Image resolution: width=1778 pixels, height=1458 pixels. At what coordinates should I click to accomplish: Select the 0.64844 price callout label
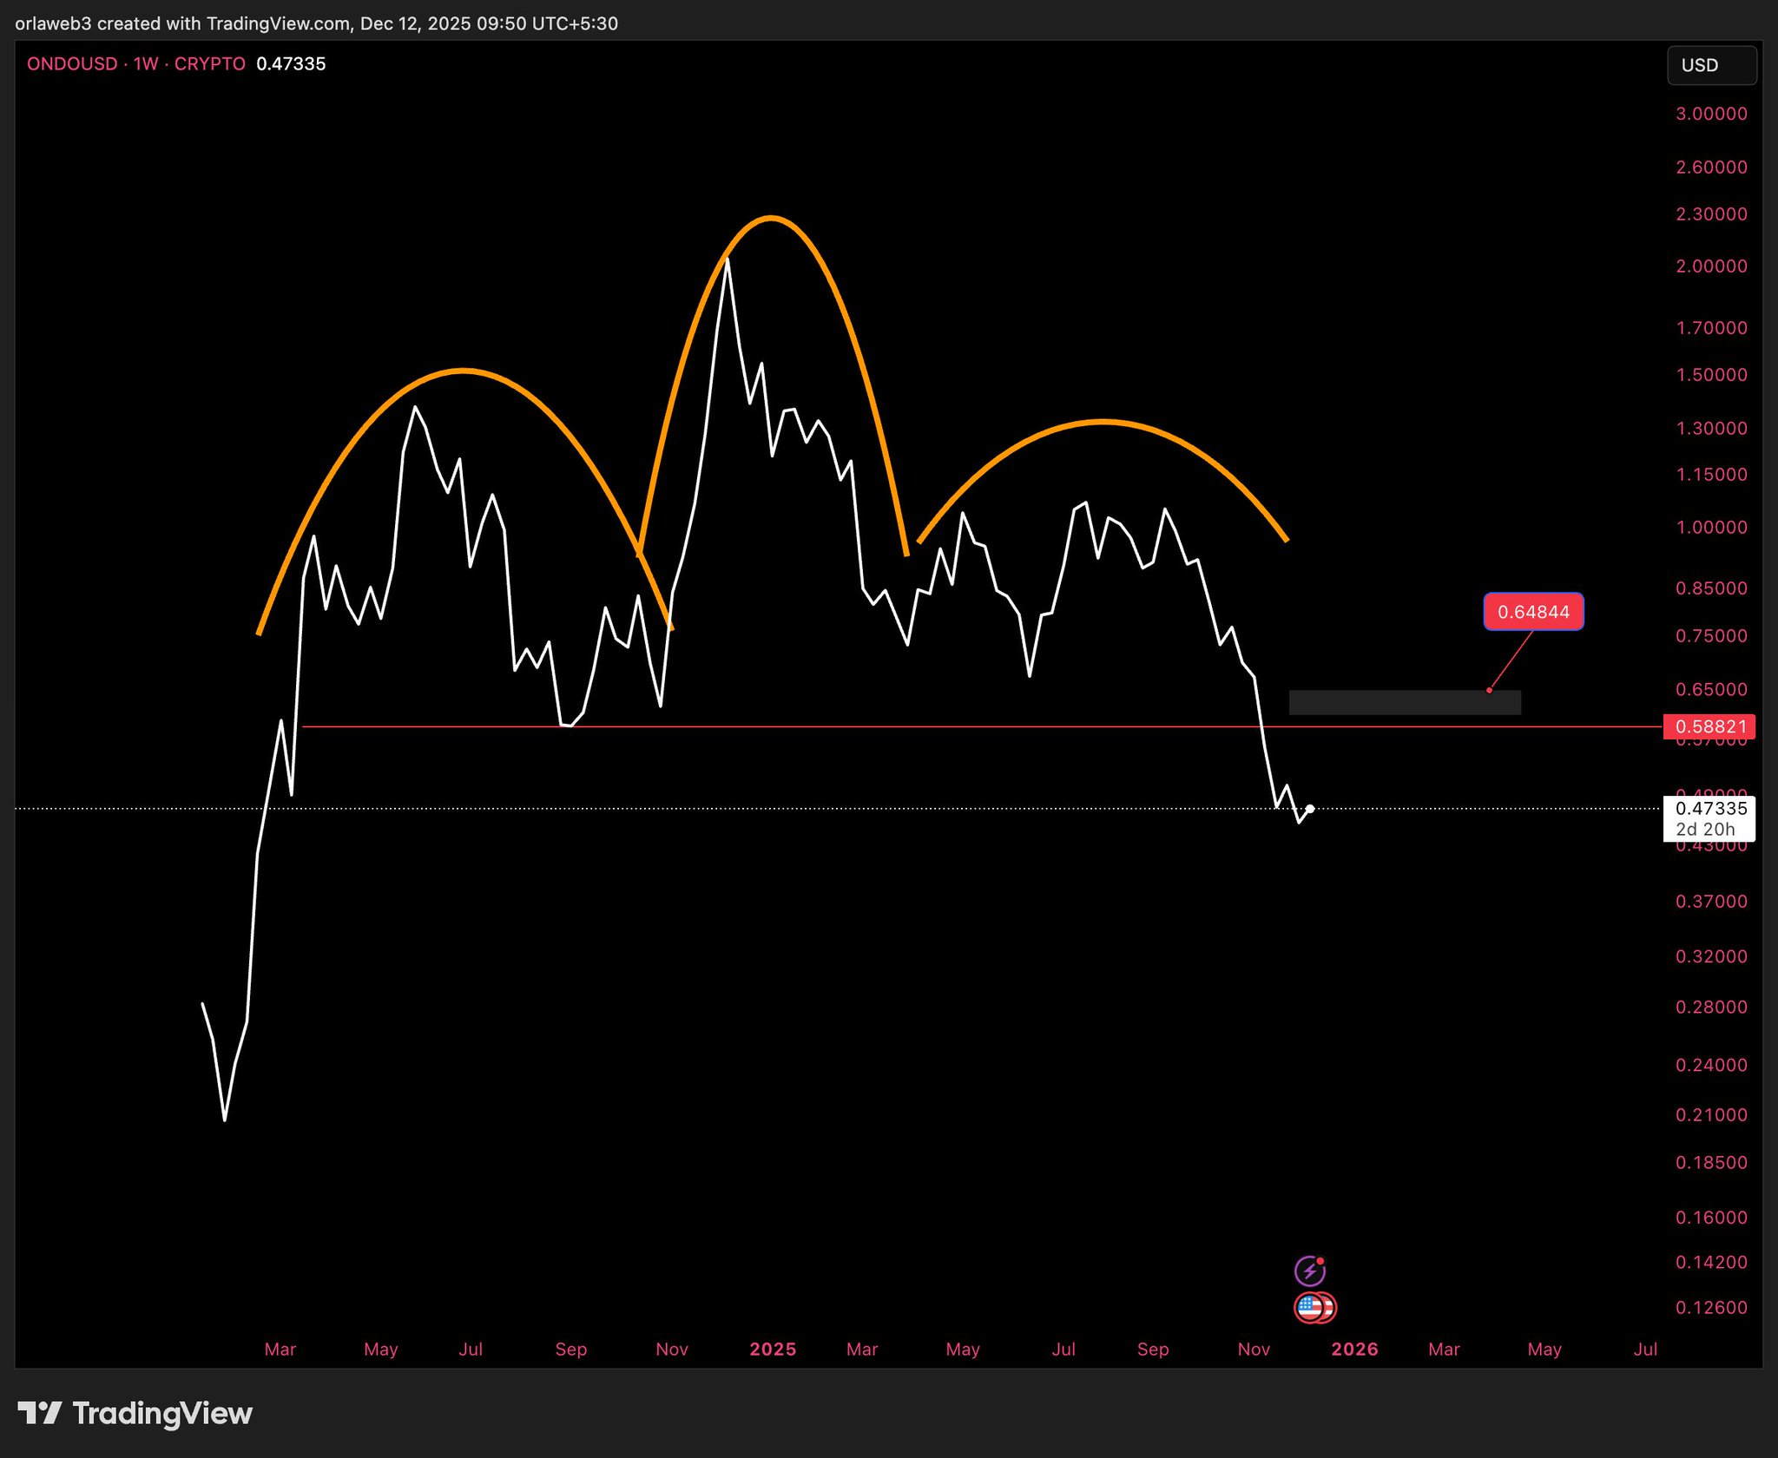1533,612
